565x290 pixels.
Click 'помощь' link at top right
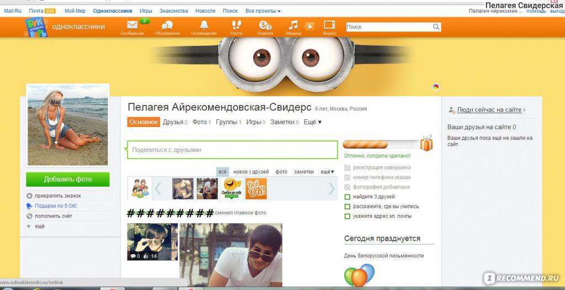(536, 11)
